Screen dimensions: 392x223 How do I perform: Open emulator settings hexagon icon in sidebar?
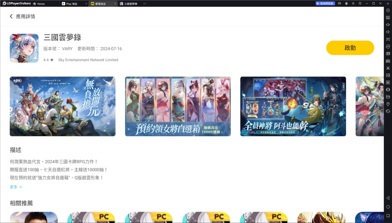click(388, 10)
